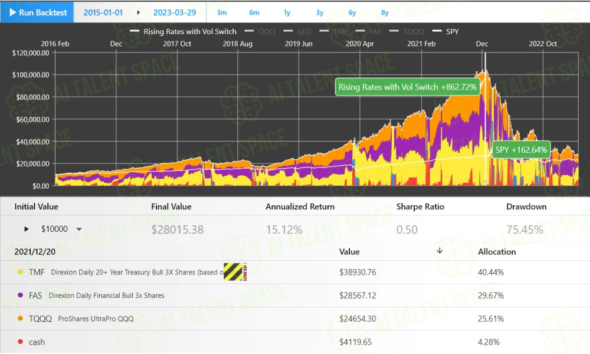Edit the start date 2015-01-01
The image size is (590, 354).
click(x=103, y=12)
